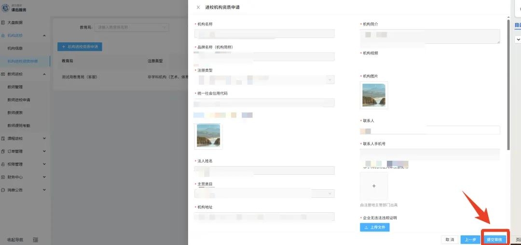
Task: Click the 上一步 button
Action: tap(470, 239)
